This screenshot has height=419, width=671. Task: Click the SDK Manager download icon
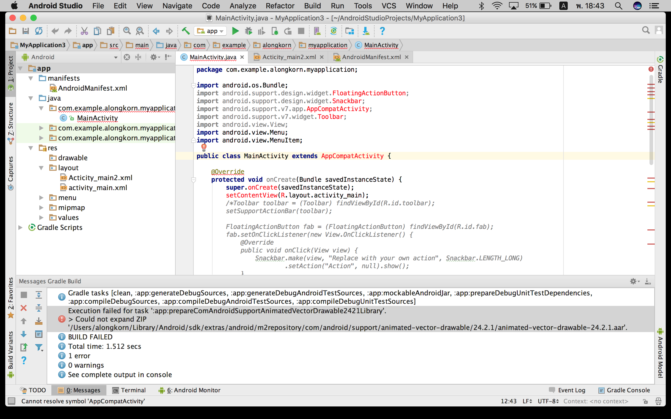[366, 31]
